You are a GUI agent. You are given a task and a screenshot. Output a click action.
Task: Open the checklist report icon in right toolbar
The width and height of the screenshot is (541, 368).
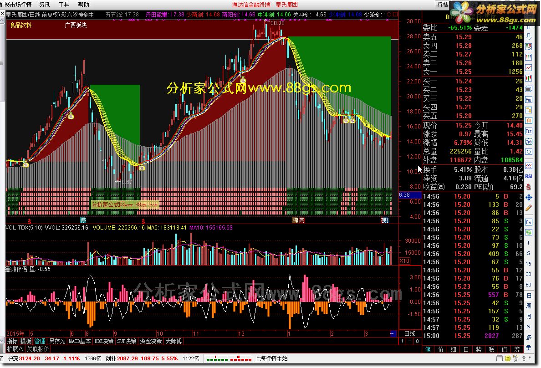528,46
